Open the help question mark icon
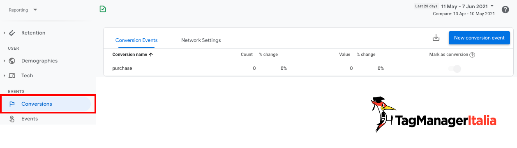The image size is (517, 148). pos(505,9)
